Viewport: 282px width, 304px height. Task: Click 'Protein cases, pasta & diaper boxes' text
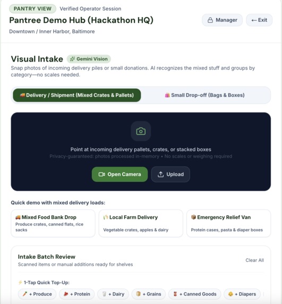227,230
